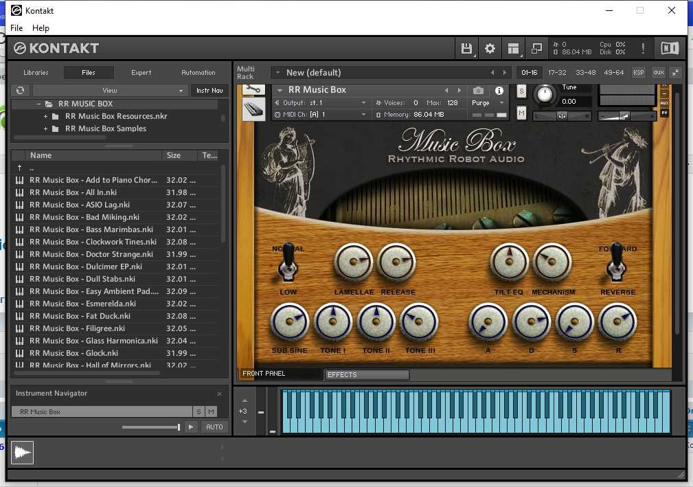Load next instrument with right arrow

tap(459, 90)
